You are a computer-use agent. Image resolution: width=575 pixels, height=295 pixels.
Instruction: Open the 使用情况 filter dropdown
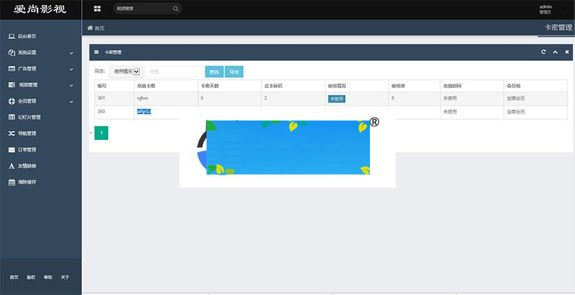(127, 71)
